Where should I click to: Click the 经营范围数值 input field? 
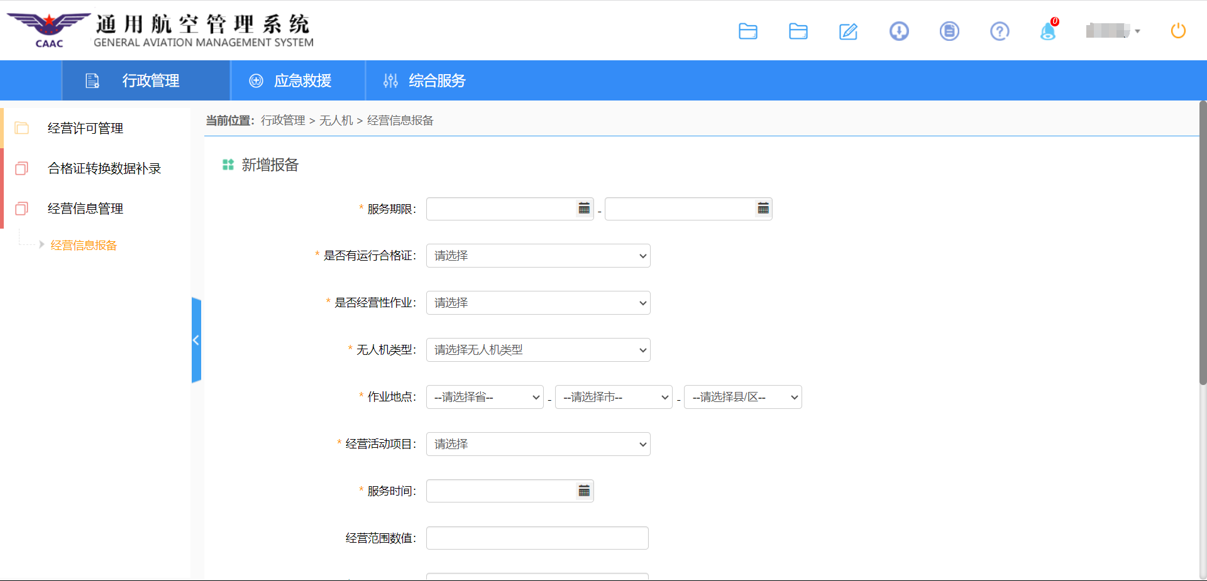coord(537,538)
